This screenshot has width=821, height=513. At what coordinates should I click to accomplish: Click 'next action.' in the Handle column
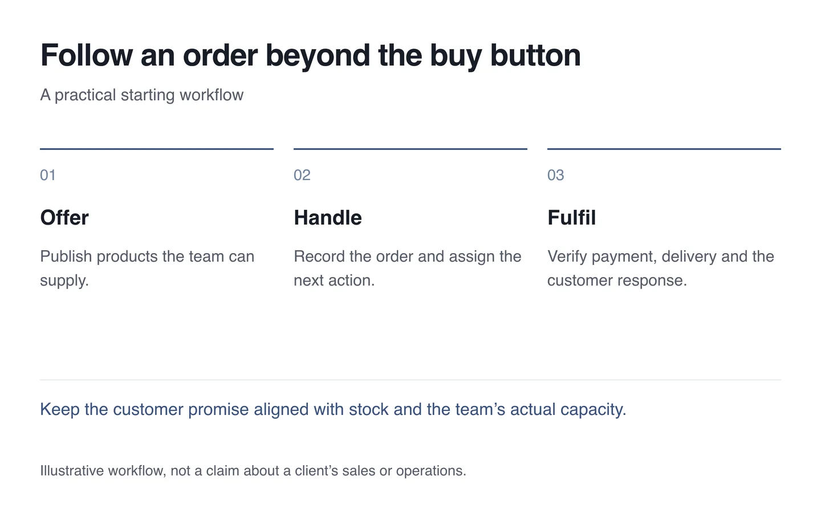pos(334,280)
